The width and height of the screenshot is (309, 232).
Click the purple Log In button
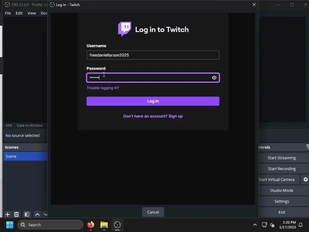tap(153, 101)
